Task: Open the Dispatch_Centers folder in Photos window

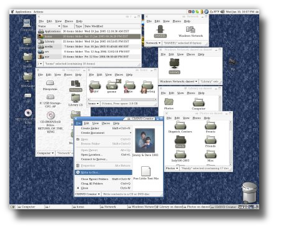Action: pos(180,127)
